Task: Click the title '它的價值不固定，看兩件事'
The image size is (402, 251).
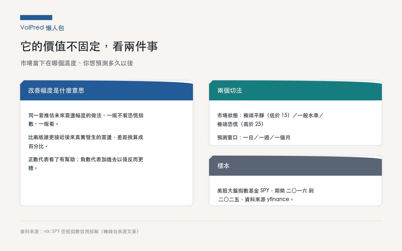Action: [x=89, y=46]
